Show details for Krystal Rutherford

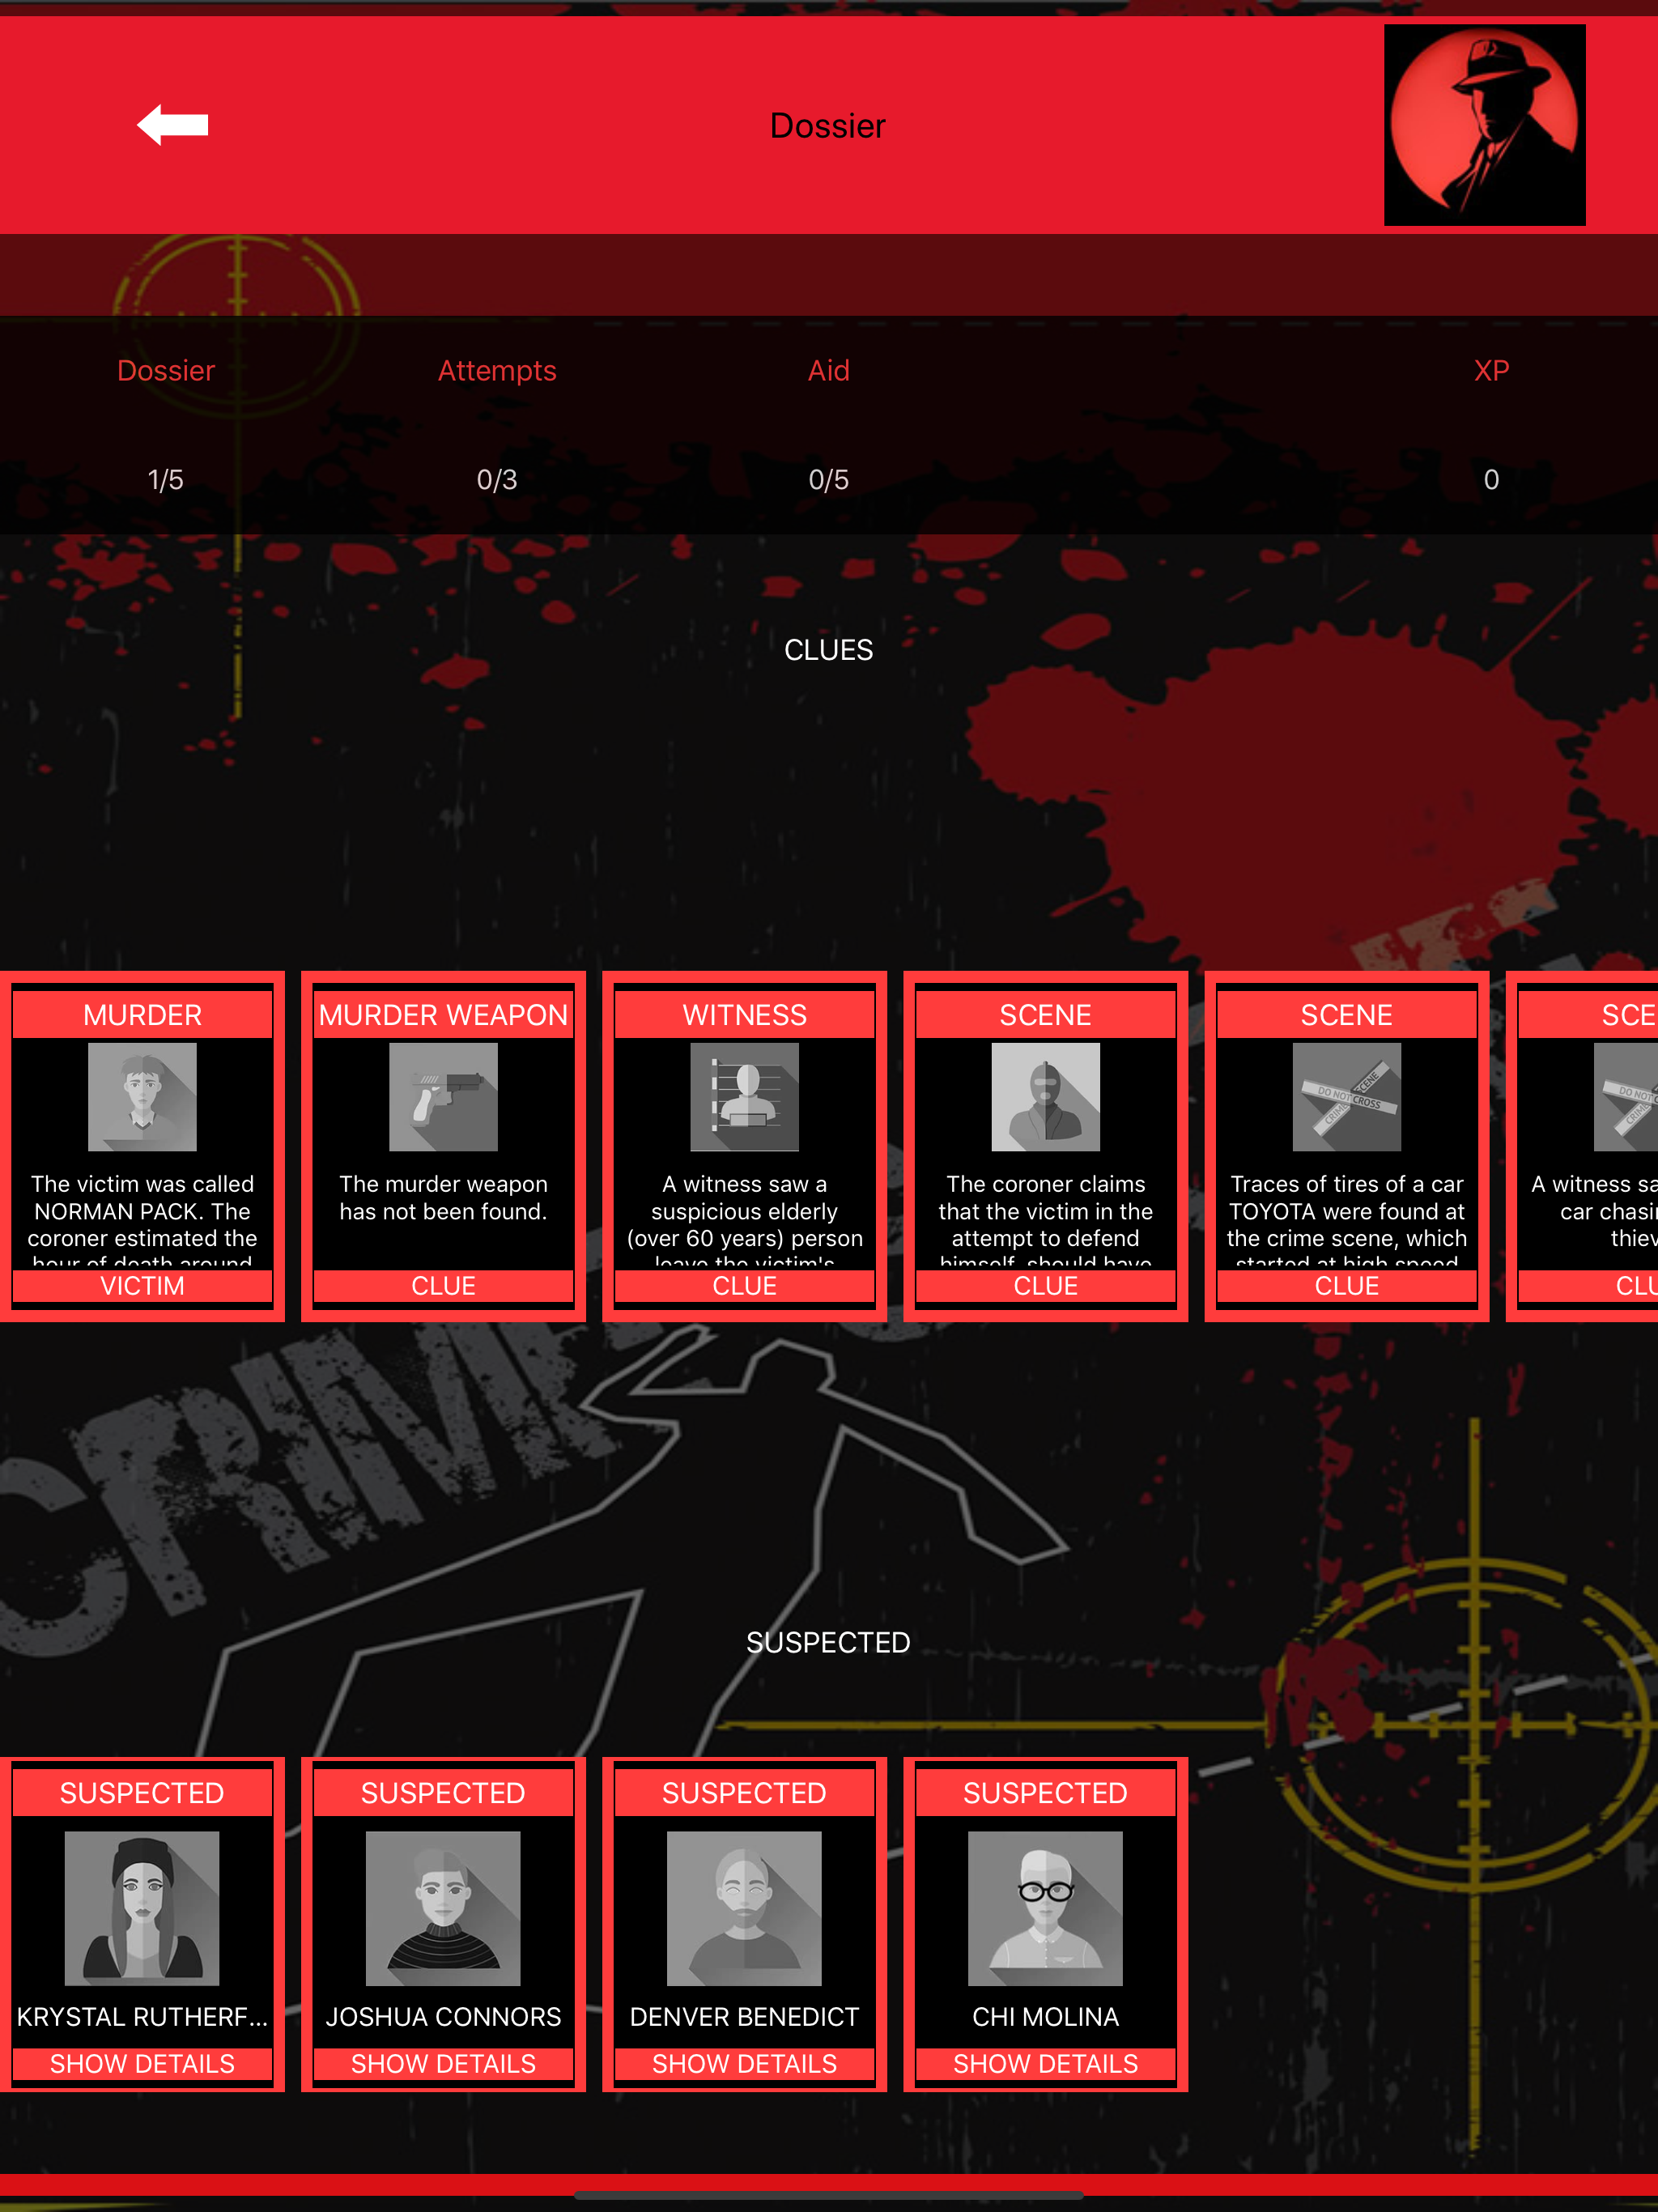tap(142, 2063)
